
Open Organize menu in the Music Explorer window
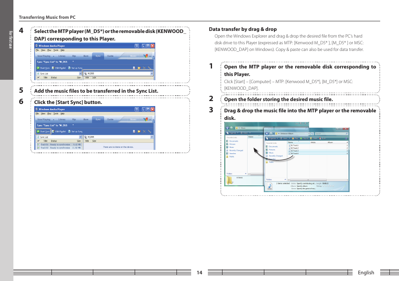232,133
